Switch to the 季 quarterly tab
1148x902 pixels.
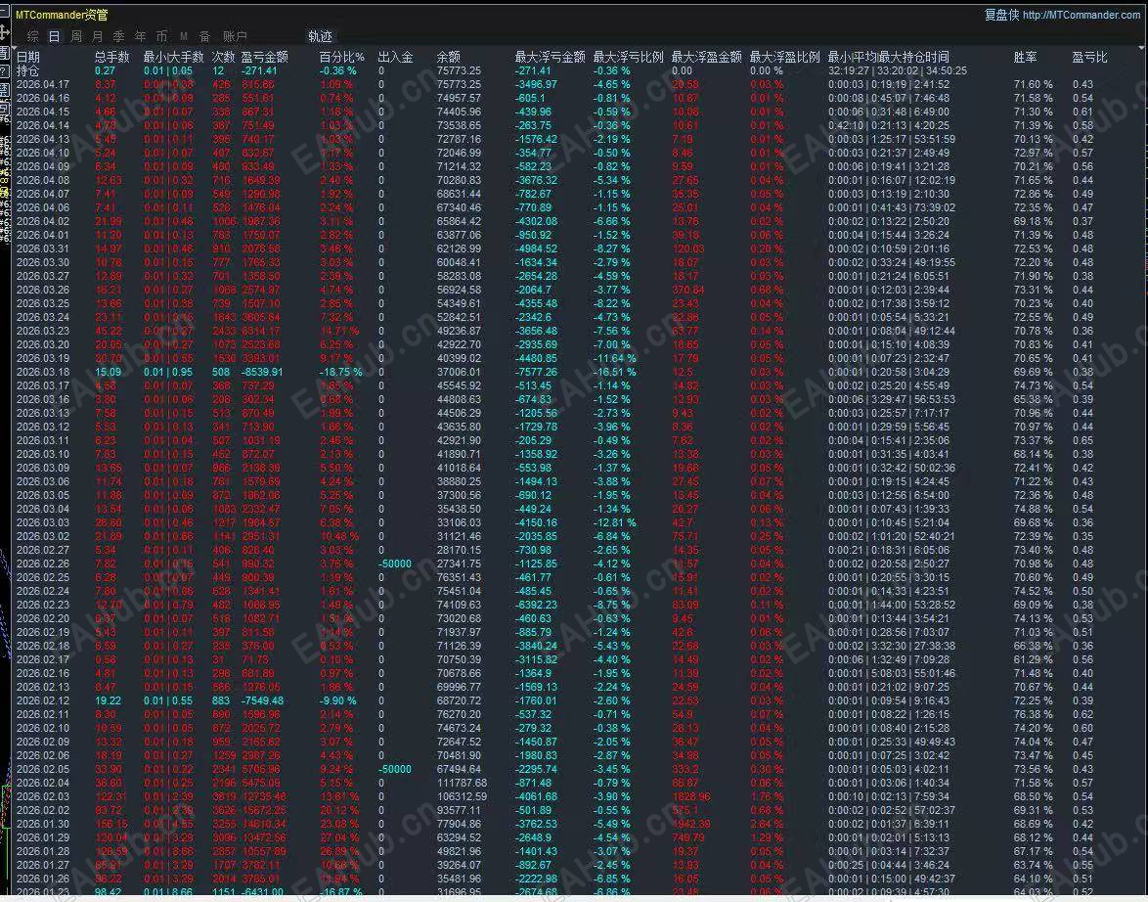(x=118, y=36)
